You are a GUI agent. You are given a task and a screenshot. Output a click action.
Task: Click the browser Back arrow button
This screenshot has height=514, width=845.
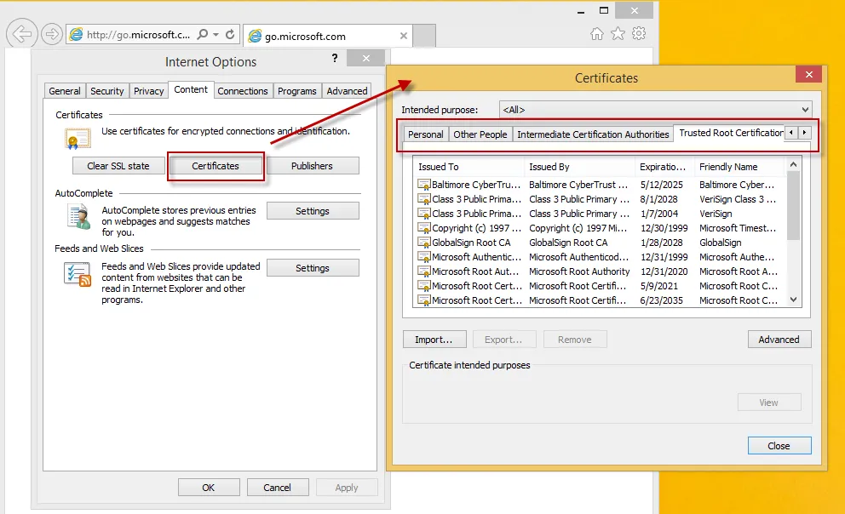coord(22,34)
